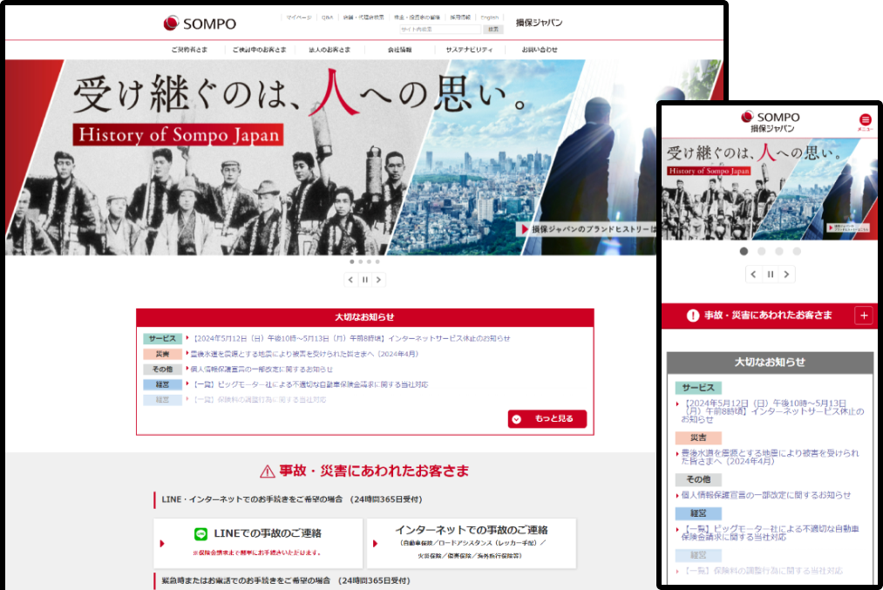Open 豊後水道を震源とする地震 notice in desktop list
The image size is (883, 590).
point(305,354)
